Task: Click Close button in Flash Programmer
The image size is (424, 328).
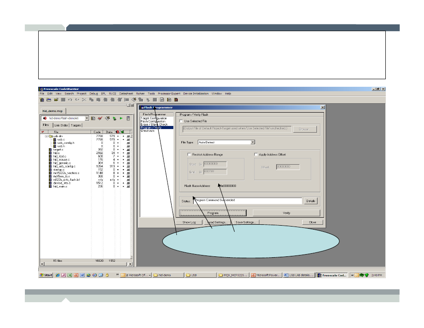Action: tap(312, 222)
